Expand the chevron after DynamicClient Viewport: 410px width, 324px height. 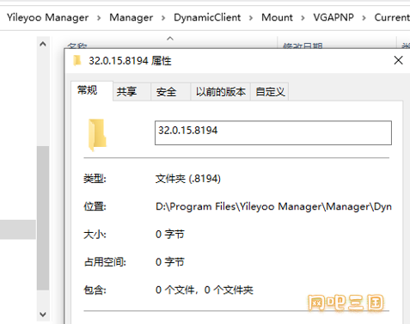251,18
